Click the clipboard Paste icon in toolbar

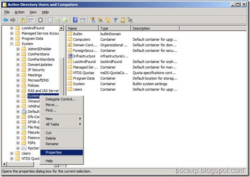[x=40, y=20]
